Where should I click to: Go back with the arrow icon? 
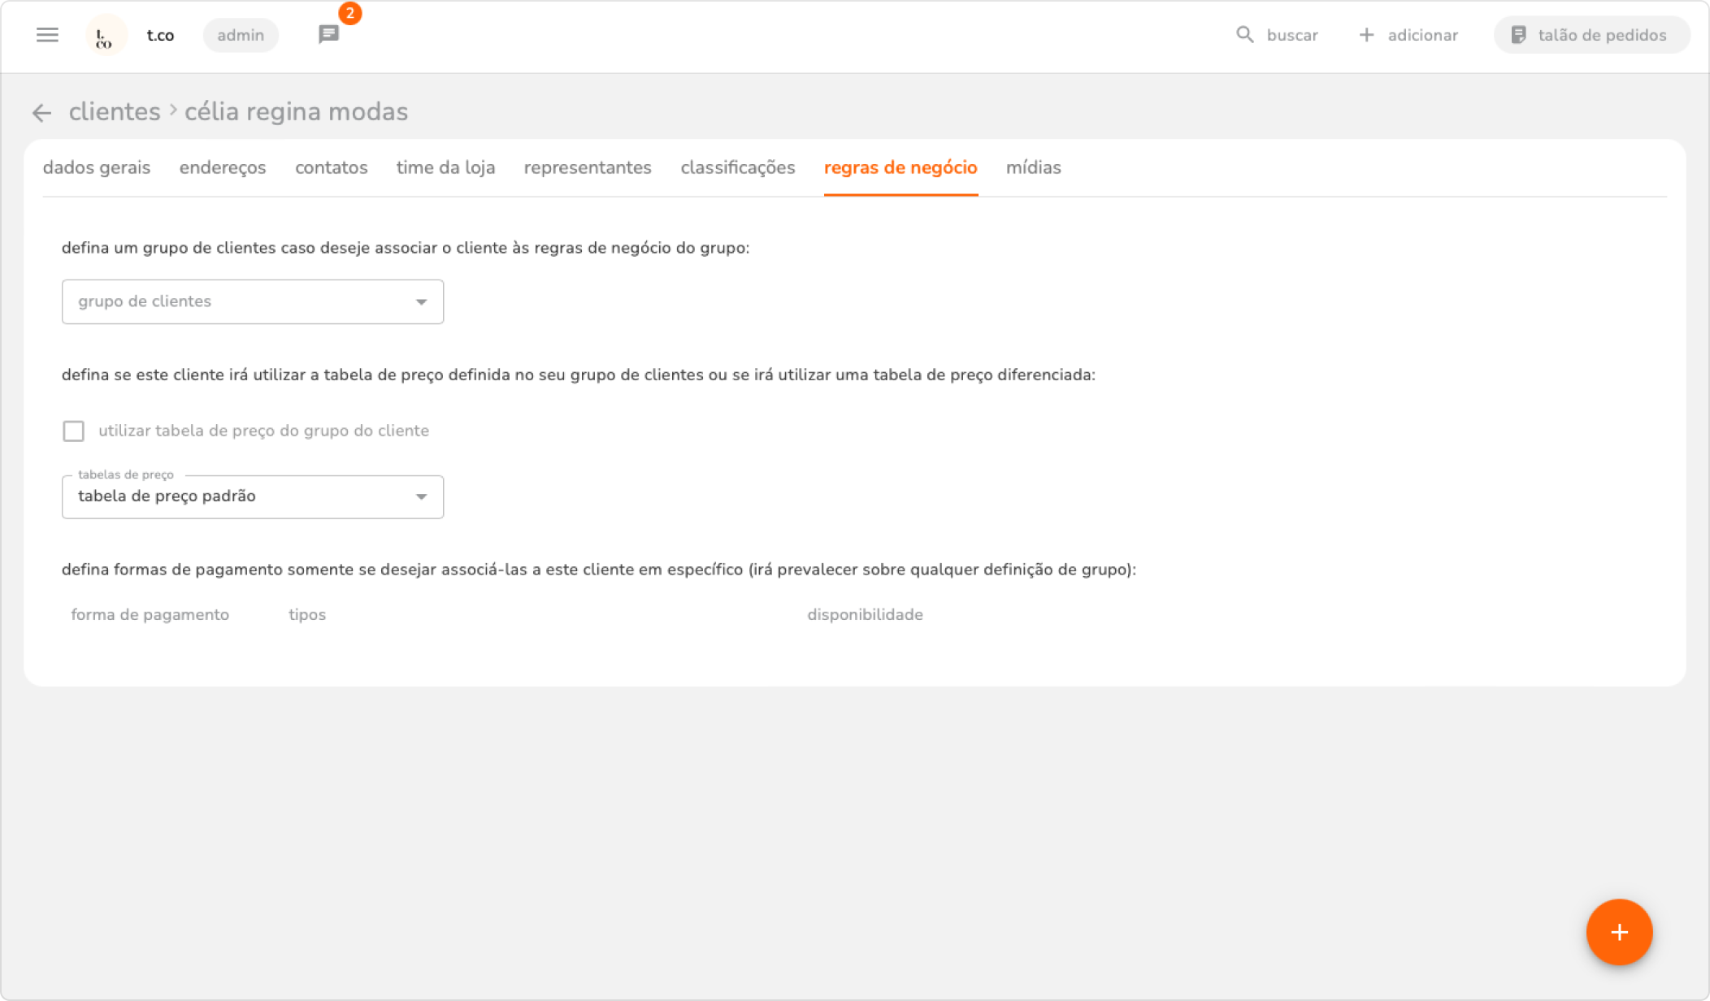pyautogui.click(x=41, y=113)
